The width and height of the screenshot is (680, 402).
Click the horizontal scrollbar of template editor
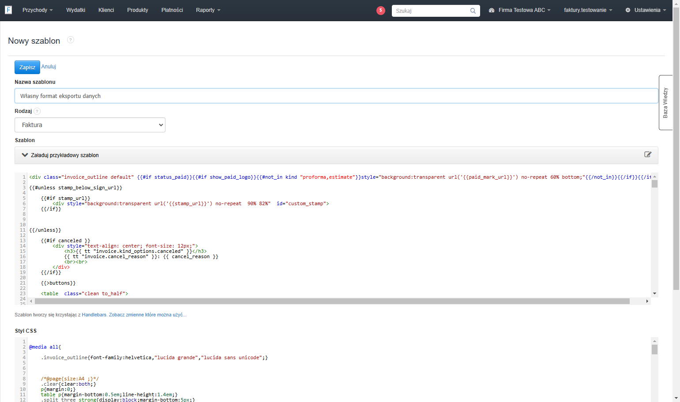click(332, 301)
